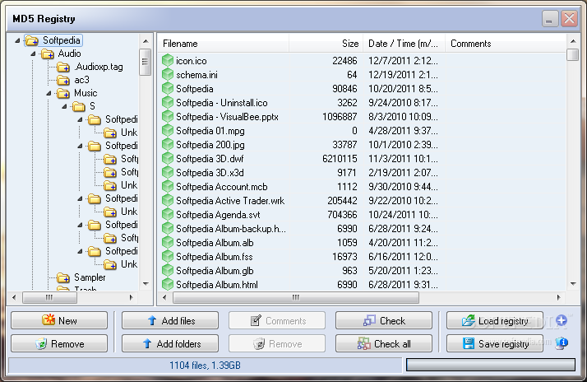Image resolution: width=587 pixels, height=382 pixels.
Task: Click the file icon for Softpedia 200.jpg
Action: (168, 144)
